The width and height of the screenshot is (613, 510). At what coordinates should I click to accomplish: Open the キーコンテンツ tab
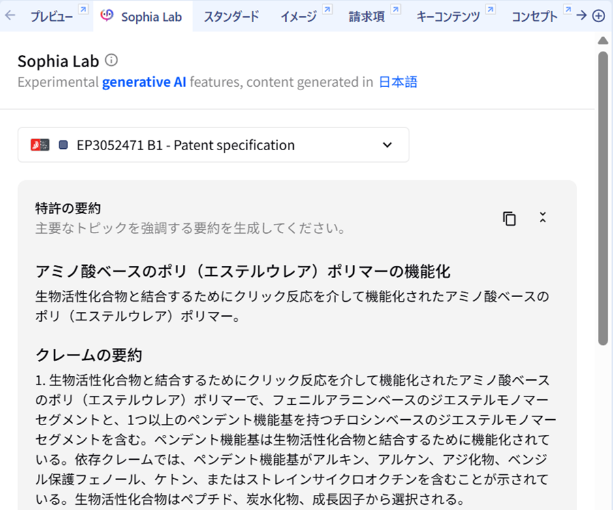pyautogui.click(x=448, y=16)
